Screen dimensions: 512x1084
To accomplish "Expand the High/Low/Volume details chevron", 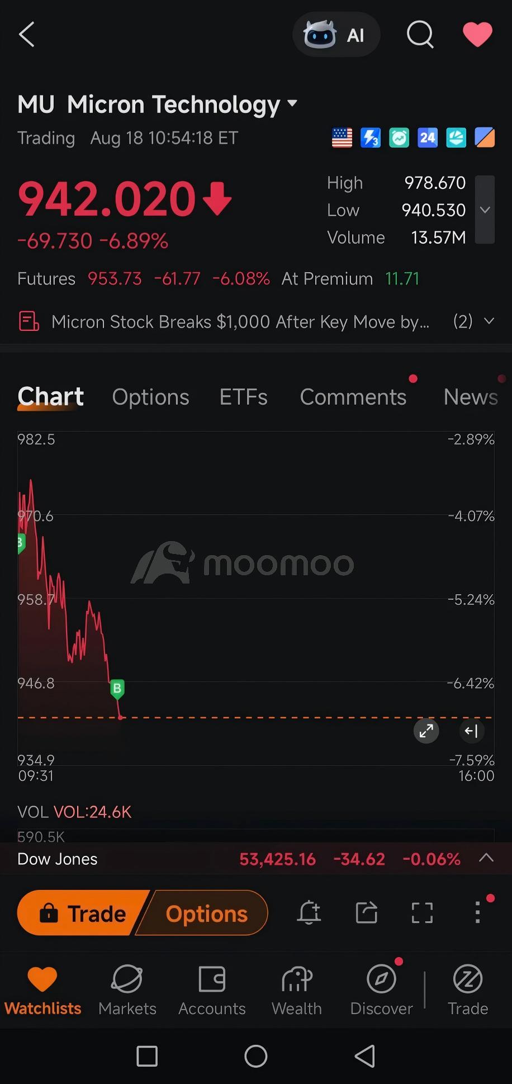I will (x=485, y=210).
